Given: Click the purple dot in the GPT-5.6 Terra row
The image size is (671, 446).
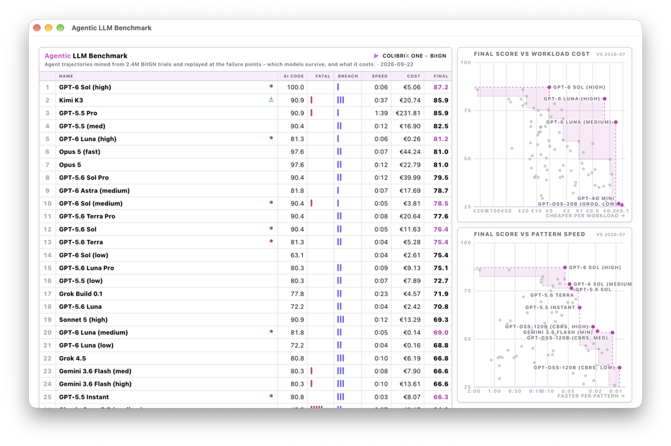Looking at the screenshot, I should coord(271,241).
